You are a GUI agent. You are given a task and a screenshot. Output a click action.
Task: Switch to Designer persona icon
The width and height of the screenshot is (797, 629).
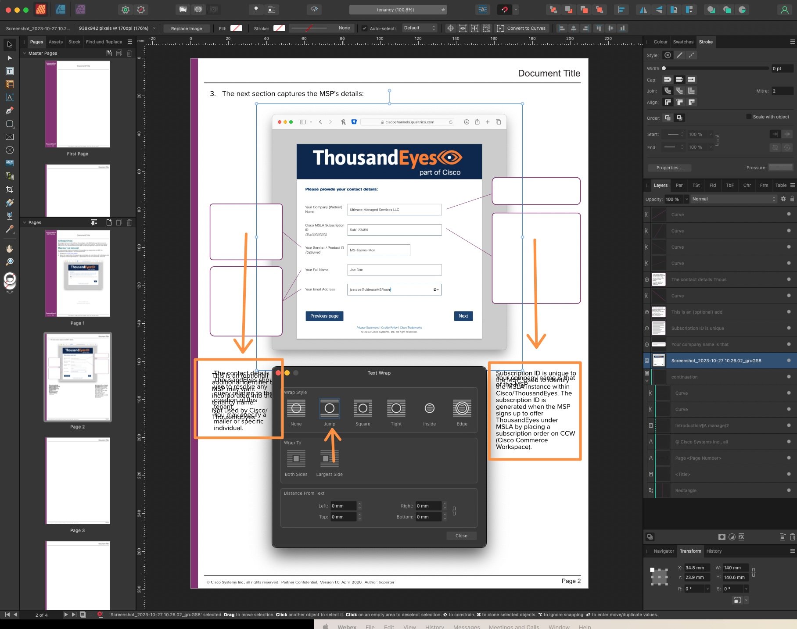[x=61, y=9]
